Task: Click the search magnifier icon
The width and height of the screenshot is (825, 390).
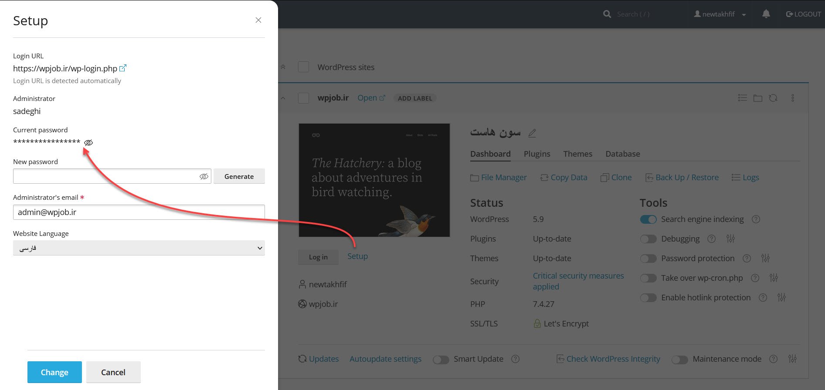Action: click(607, 14)
